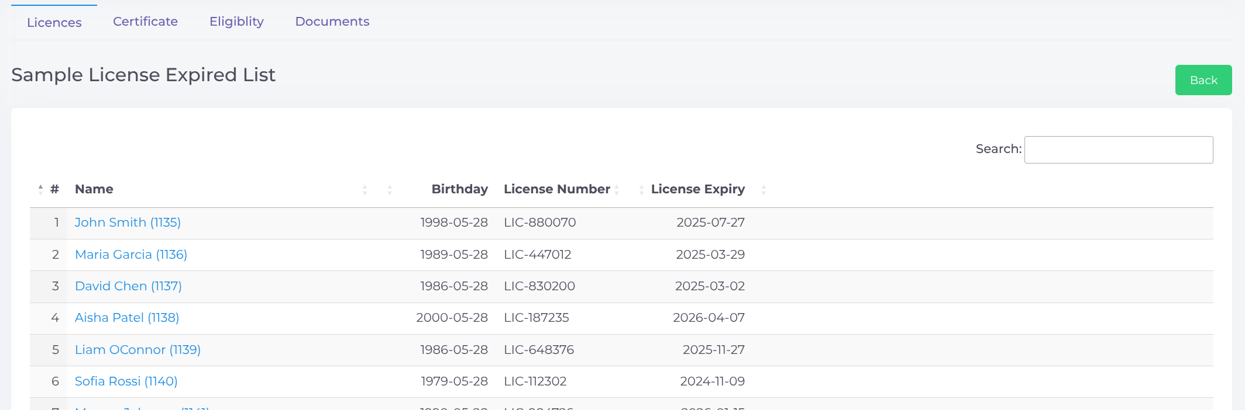The image size is (1245, 410).
Task: Open the Documents tab
Action: (332, 22)
